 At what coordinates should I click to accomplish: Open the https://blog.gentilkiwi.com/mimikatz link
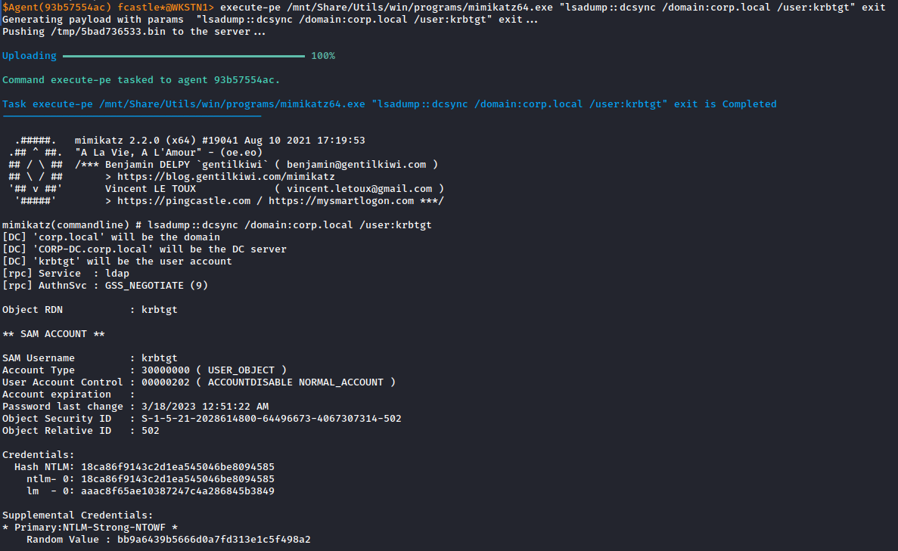[x=225, y=177]
